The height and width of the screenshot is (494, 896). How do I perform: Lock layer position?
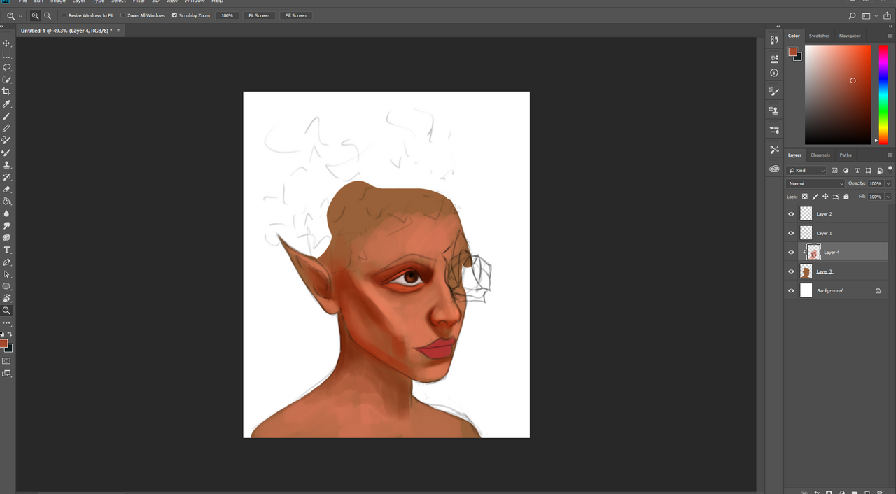825,197
